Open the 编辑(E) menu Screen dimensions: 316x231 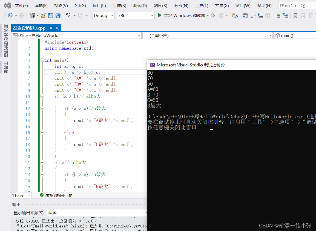tap(41, 6)
